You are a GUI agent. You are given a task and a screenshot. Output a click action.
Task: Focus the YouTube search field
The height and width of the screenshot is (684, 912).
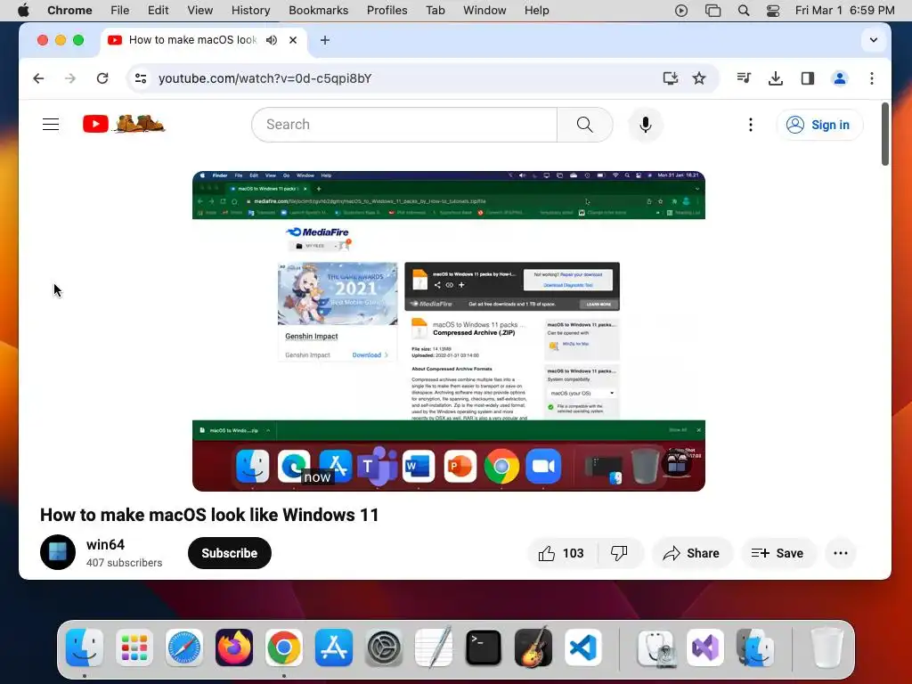404,125
